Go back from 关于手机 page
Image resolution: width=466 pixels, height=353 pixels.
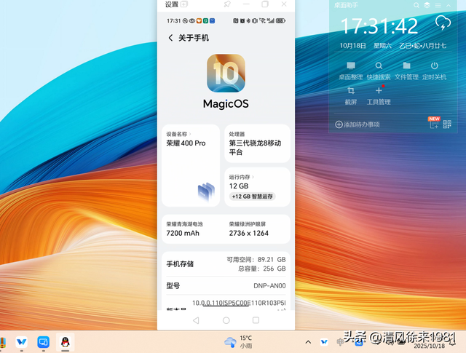point(170,38)
